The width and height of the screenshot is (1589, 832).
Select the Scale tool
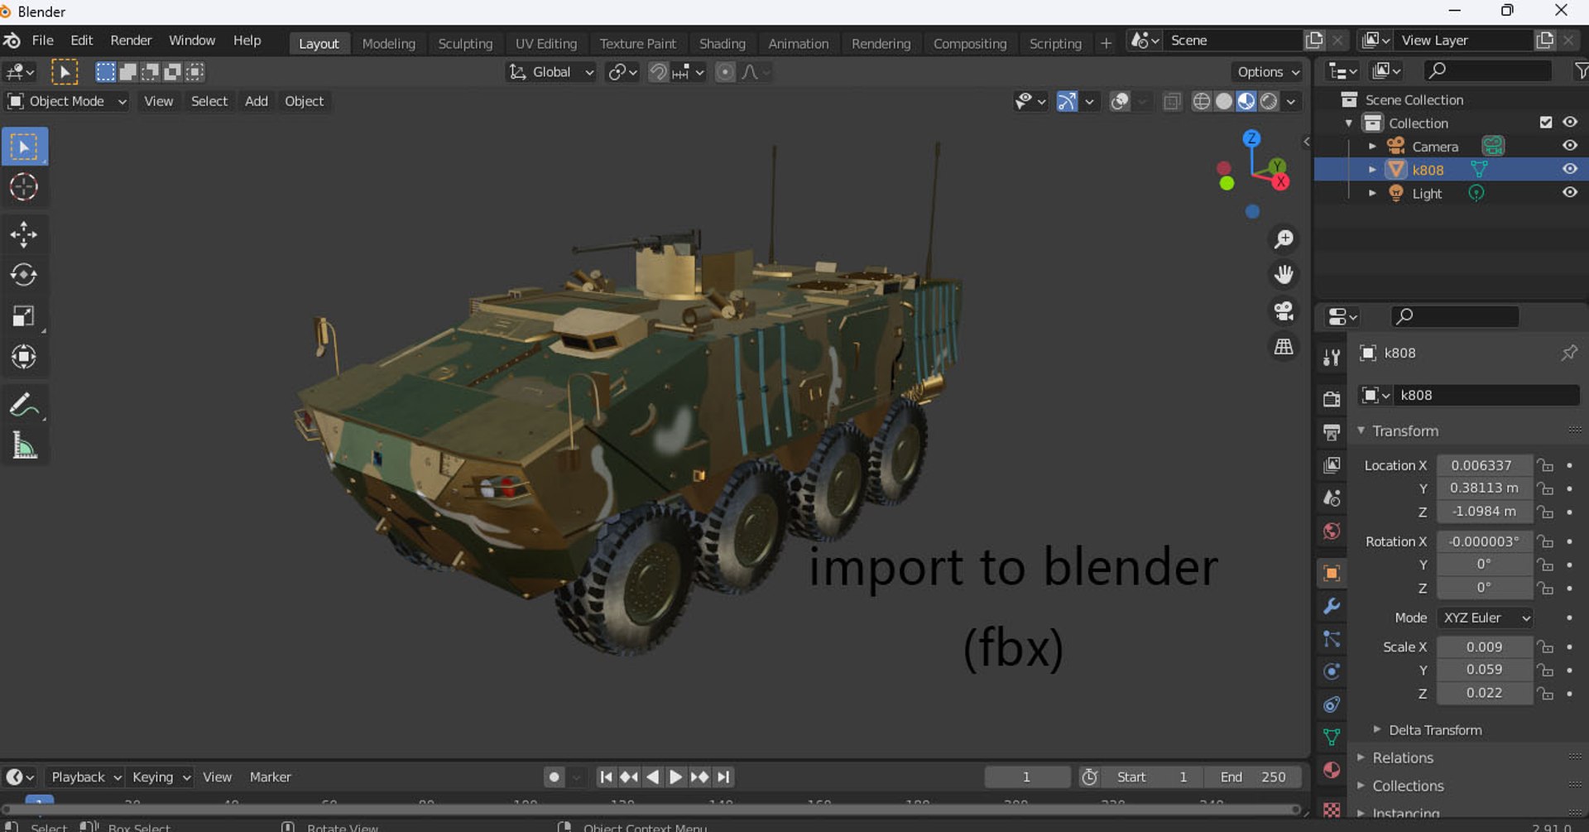point(24,316)
